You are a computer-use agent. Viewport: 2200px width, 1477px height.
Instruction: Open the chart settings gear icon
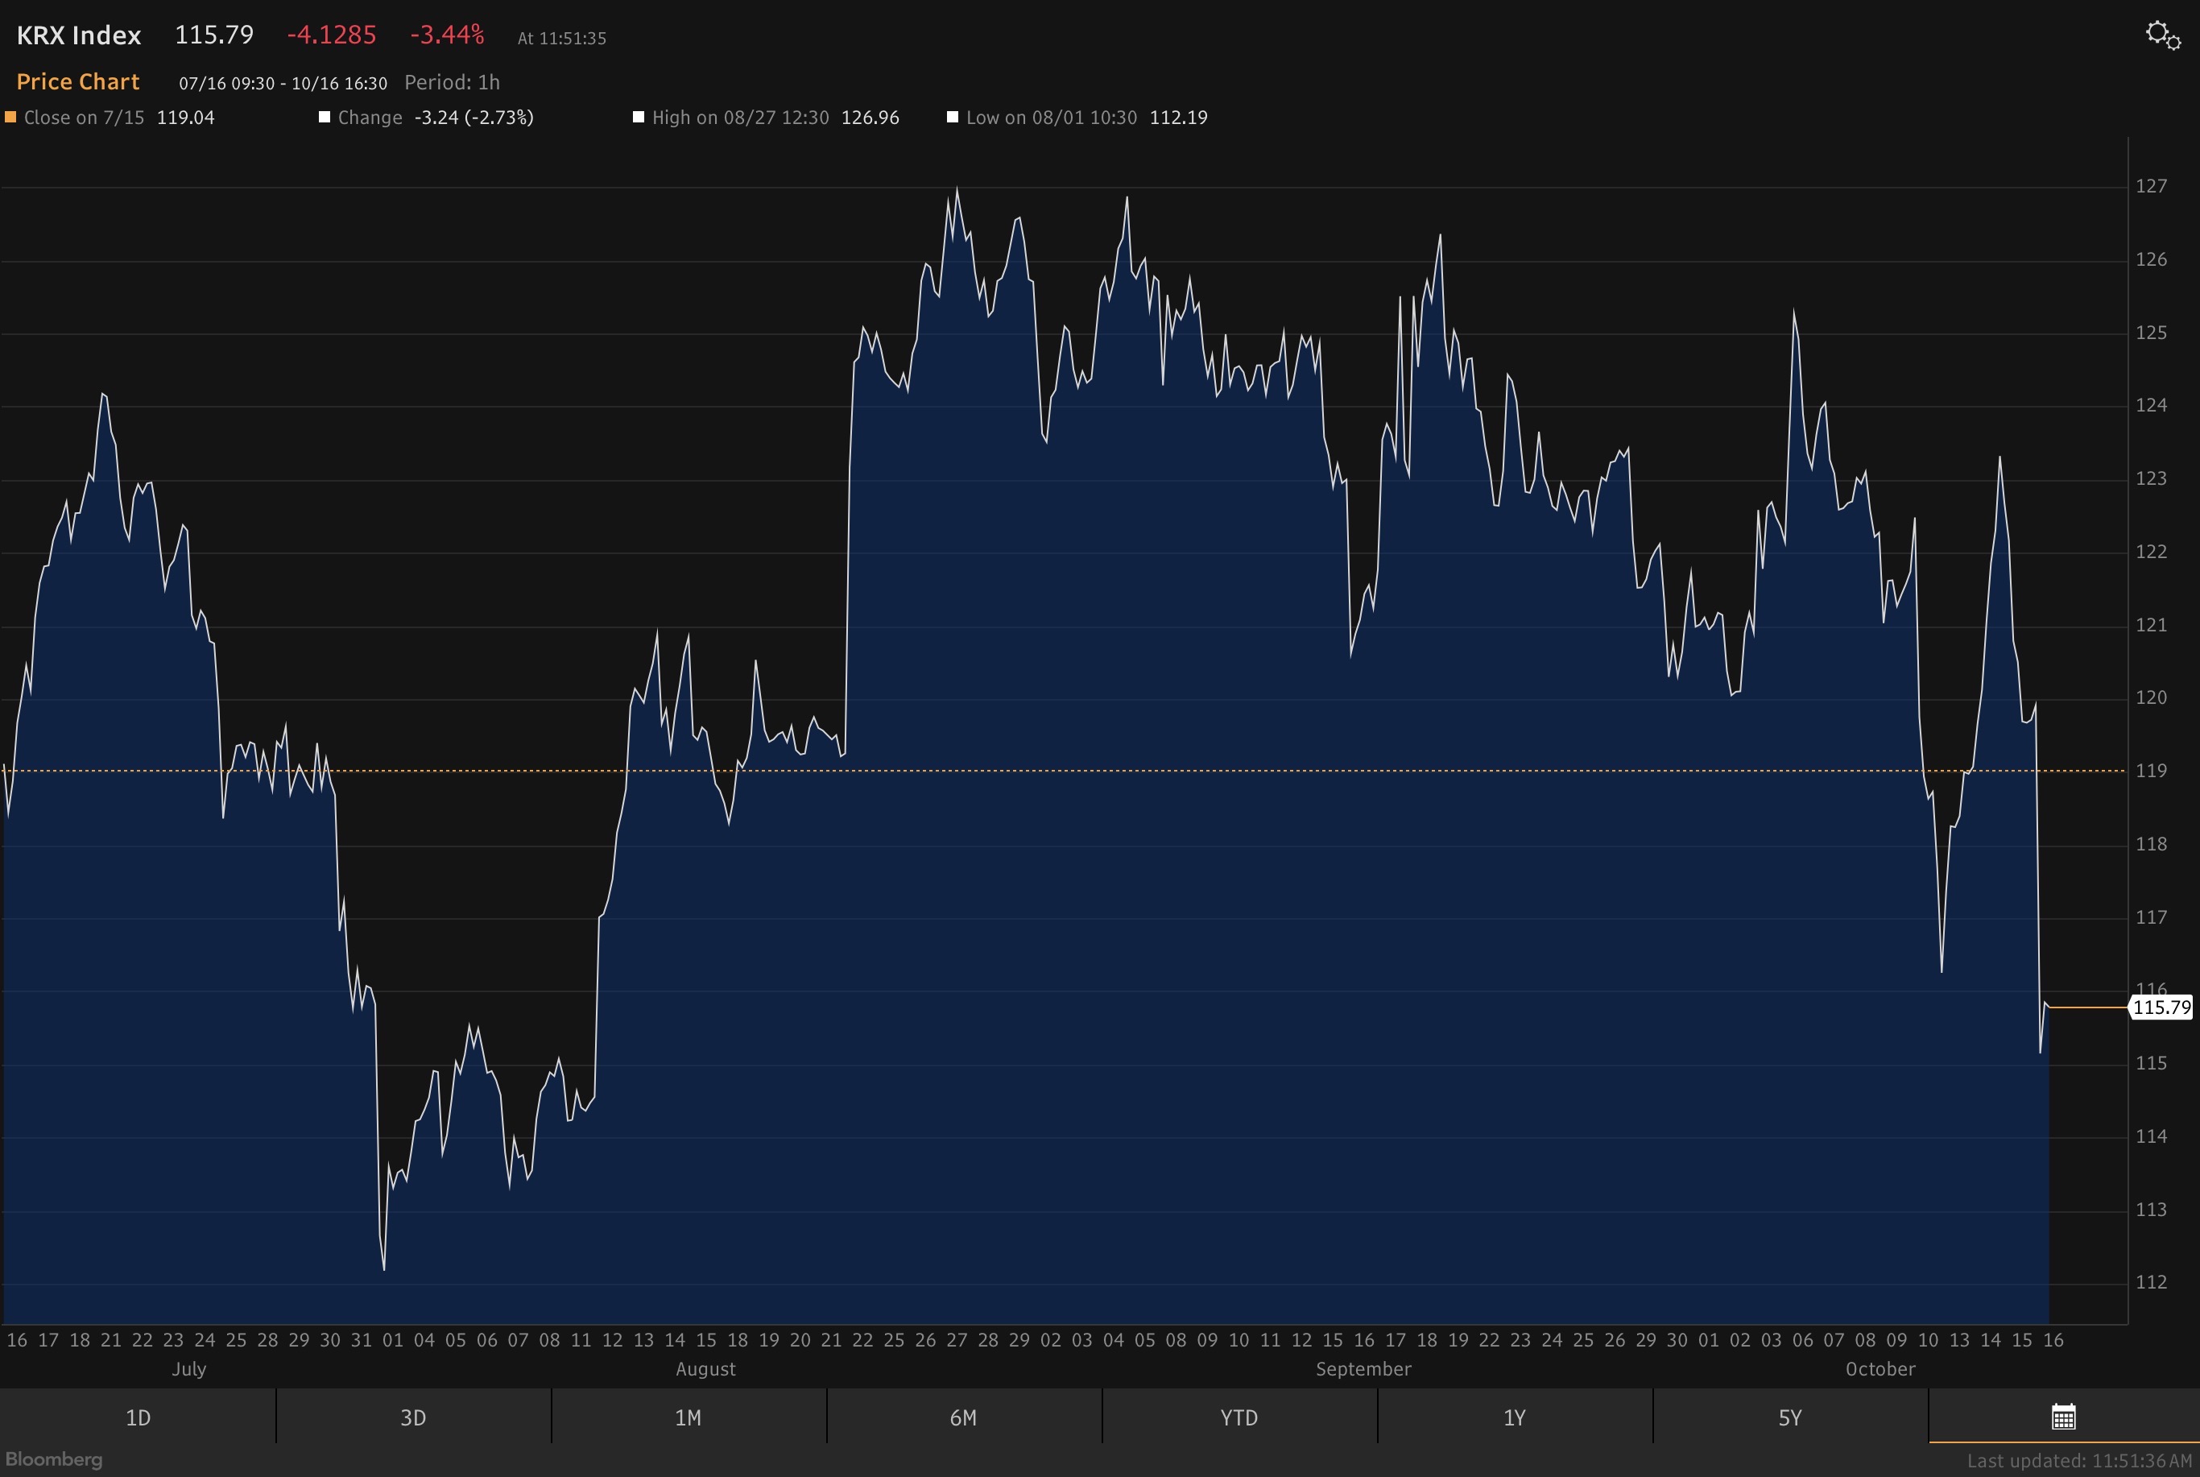tap(2162, 35)
